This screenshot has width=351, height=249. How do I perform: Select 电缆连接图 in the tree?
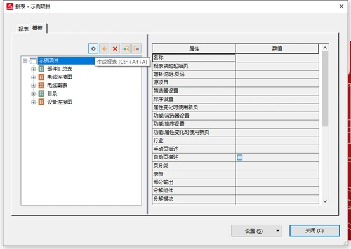click(60, 77)
